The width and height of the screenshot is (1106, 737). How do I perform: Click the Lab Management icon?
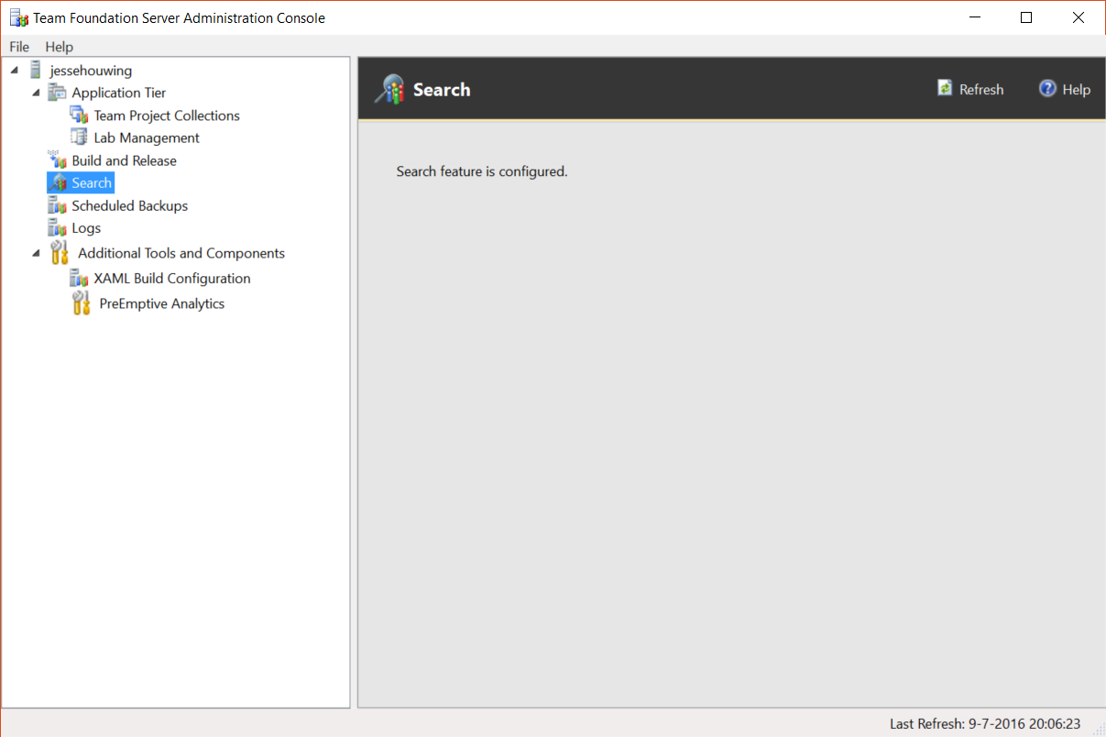(80, 137)
